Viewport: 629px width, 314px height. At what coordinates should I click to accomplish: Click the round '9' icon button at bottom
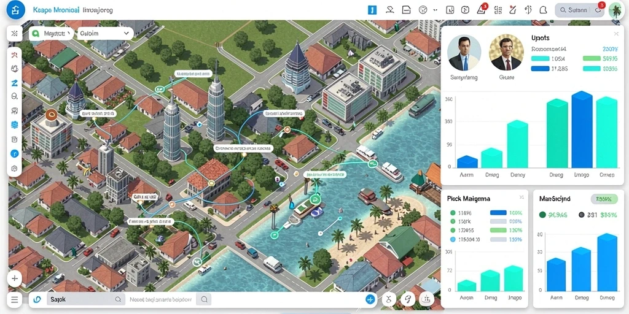[x=408, y=299]
